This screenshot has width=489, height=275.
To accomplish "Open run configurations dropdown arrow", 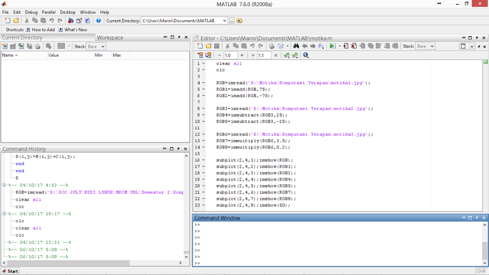I will coord(339,46).
